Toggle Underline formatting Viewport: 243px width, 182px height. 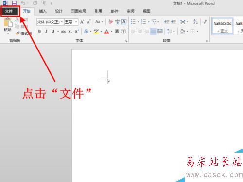coord(53,31)
